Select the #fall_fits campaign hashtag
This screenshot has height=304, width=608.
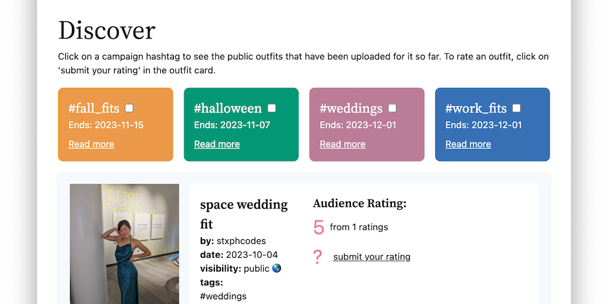click(94, 109)
